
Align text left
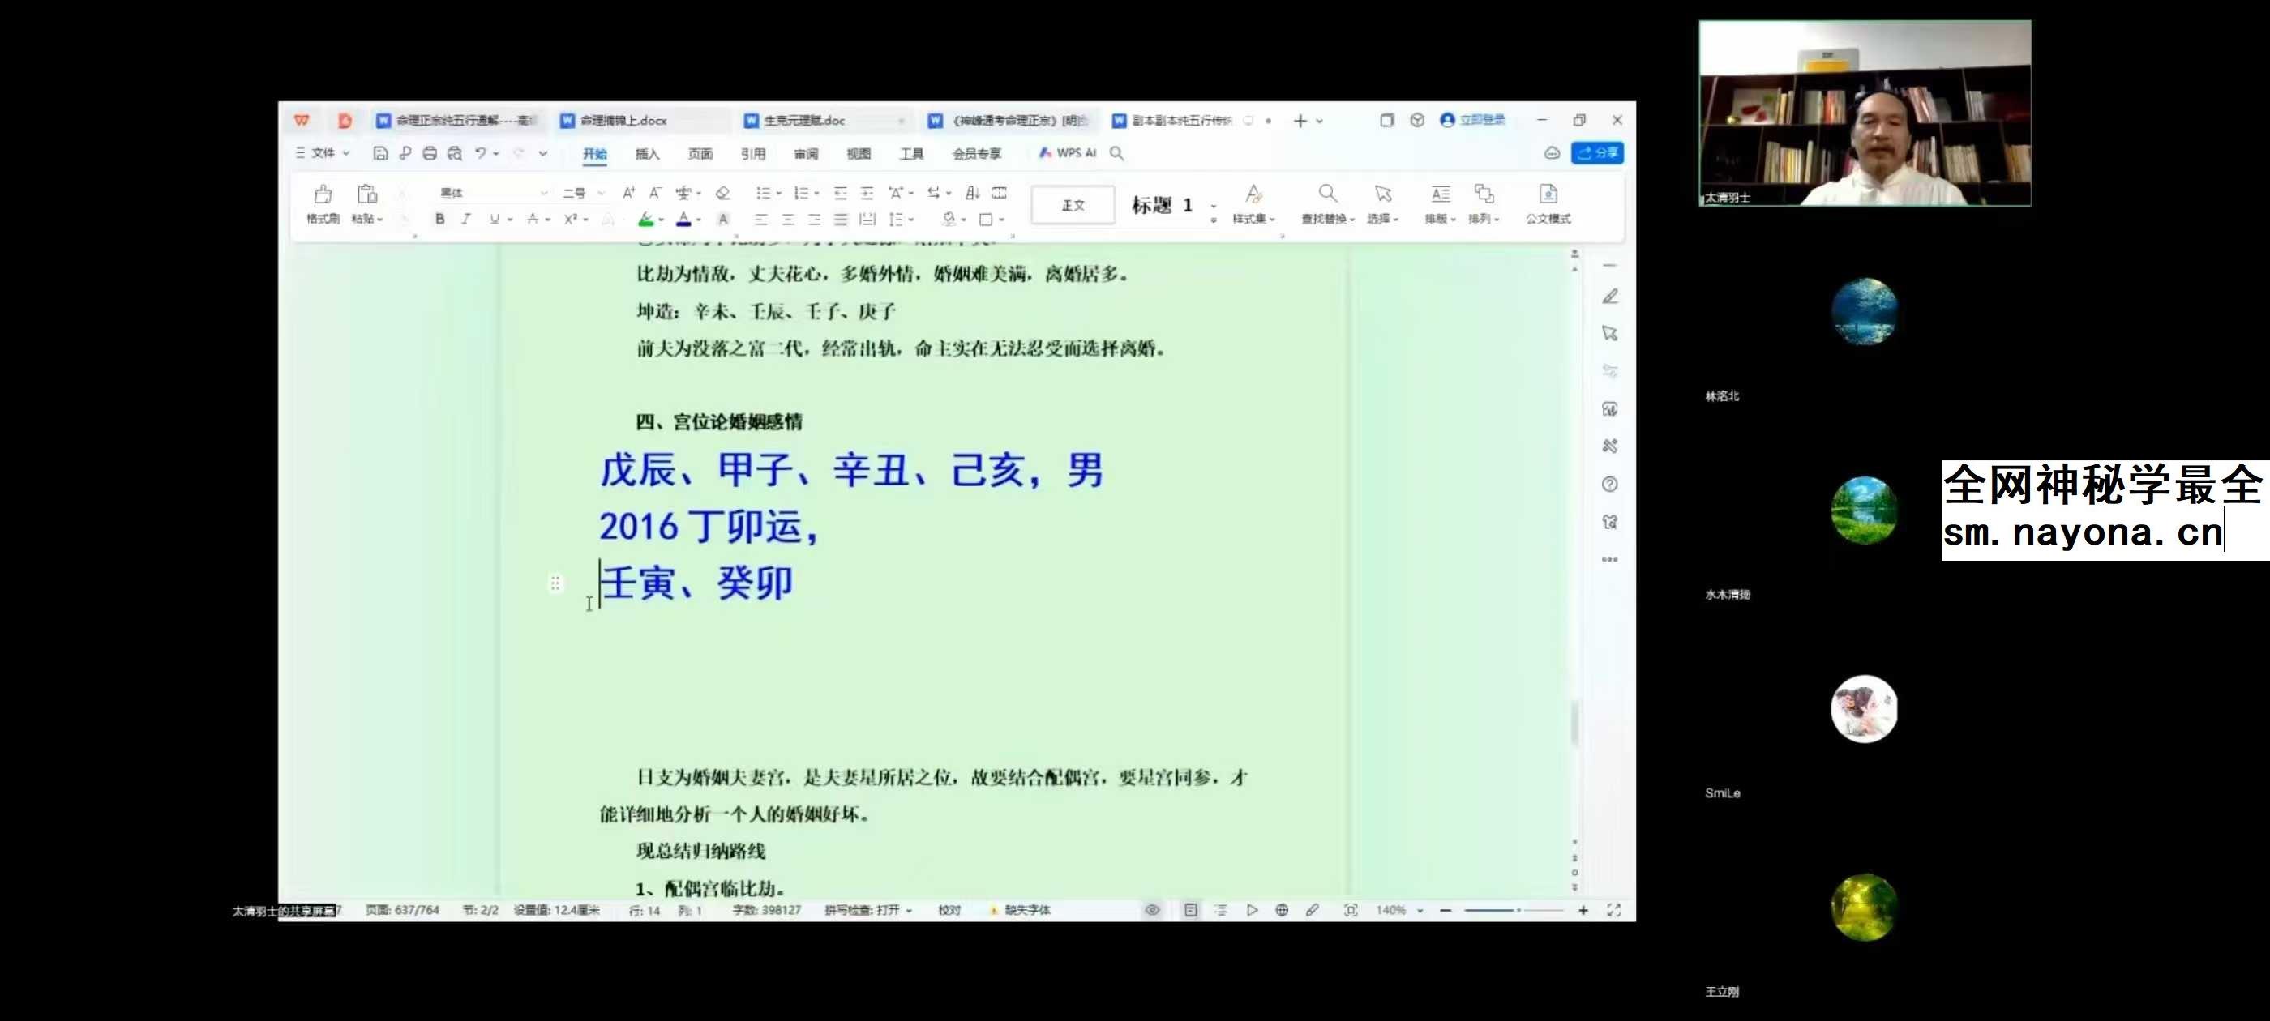tap(761, 220)
